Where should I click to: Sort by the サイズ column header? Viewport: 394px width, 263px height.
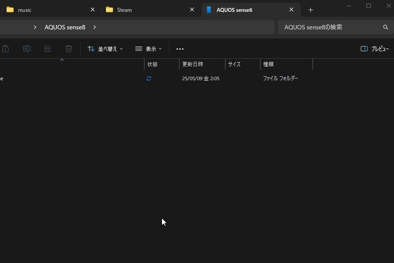243,64
